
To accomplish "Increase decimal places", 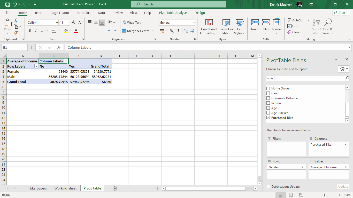I will pyautogui.click(x=186, y=31).
